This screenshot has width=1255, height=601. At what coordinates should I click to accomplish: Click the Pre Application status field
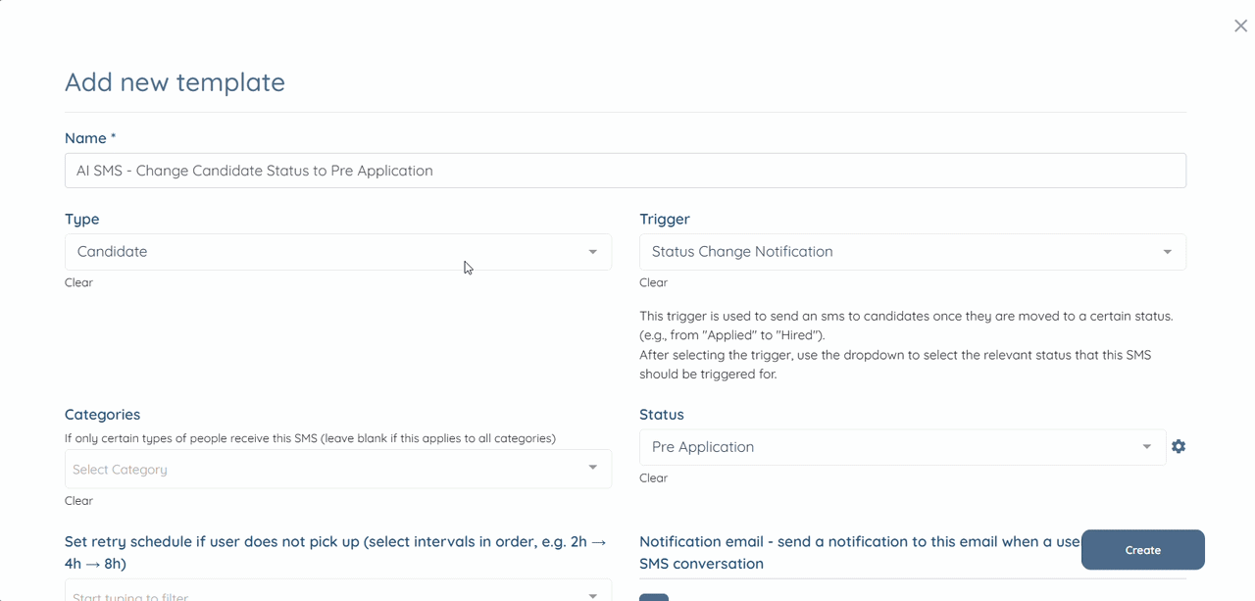point(902,447)
